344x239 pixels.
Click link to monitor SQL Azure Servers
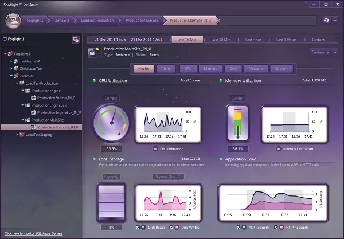[34, 233]
